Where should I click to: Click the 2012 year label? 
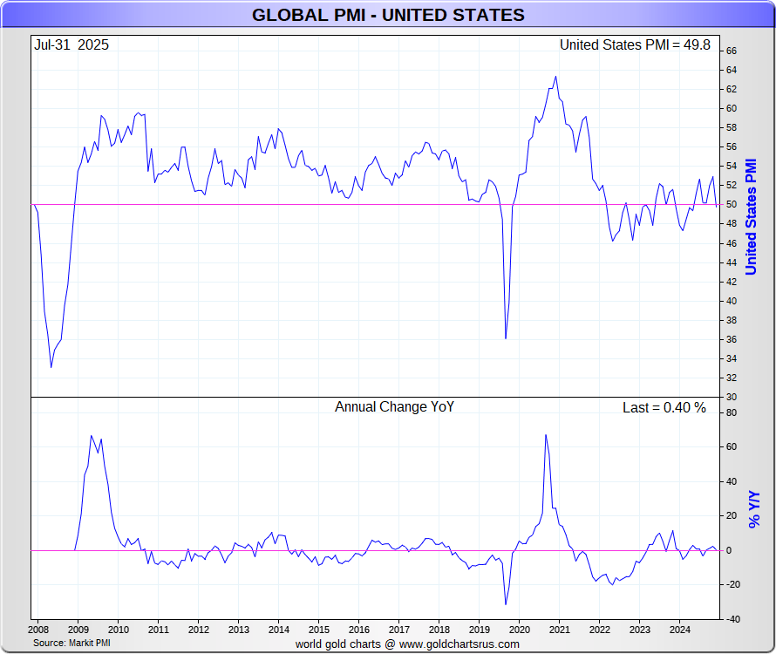point(199,630)
